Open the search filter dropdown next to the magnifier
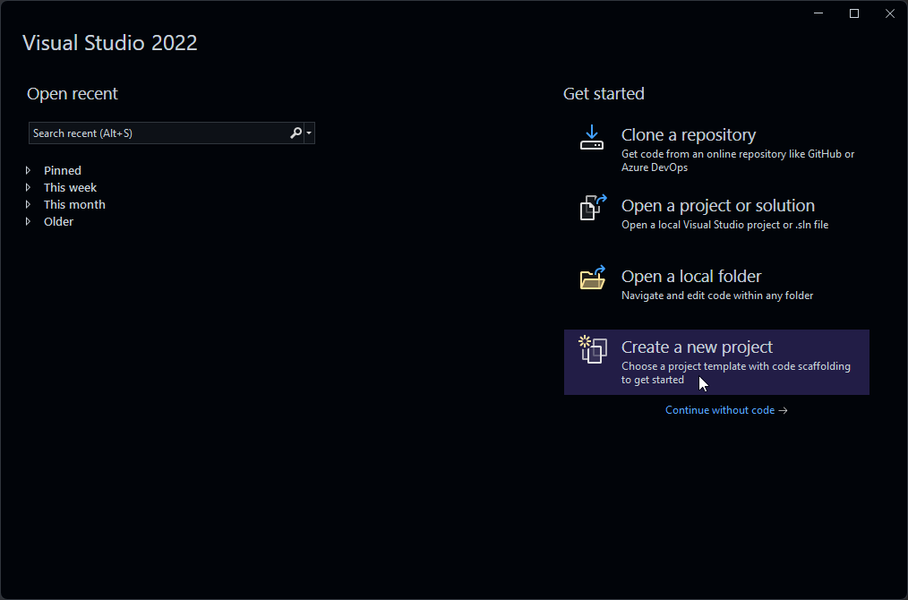Image resolution: width=908 pixels, height=600 pixels. (307, 133)
